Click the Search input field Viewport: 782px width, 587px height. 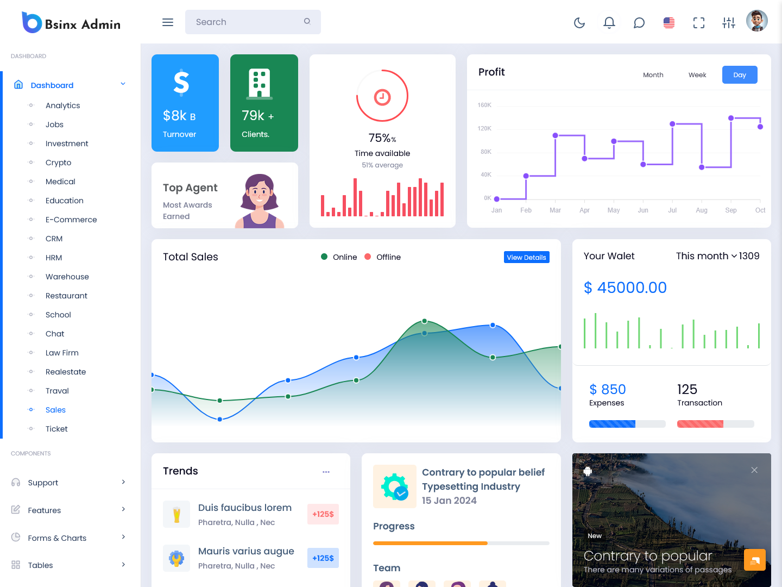coord(253,22)
